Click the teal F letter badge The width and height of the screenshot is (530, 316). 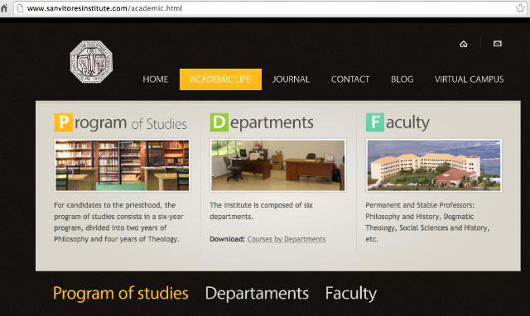coord(375,122)
